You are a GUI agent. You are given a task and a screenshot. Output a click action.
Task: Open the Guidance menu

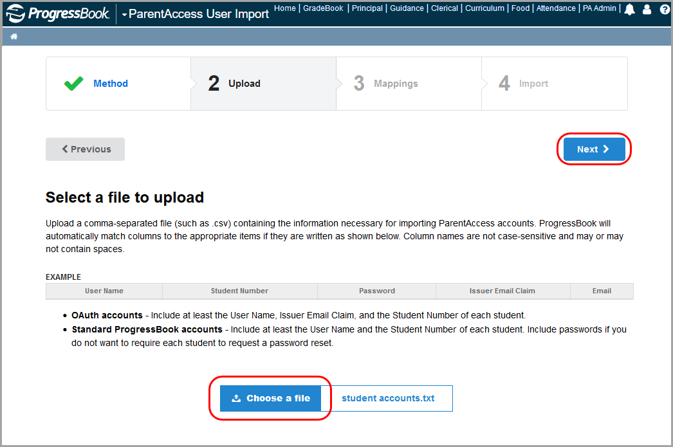(407, 8)
